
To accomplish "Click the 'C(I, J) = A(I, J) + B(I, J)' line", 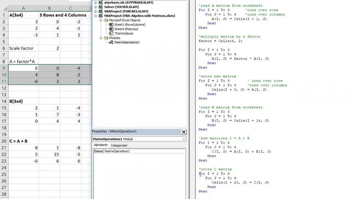I will pyautogui.click(x=241, y=151).
